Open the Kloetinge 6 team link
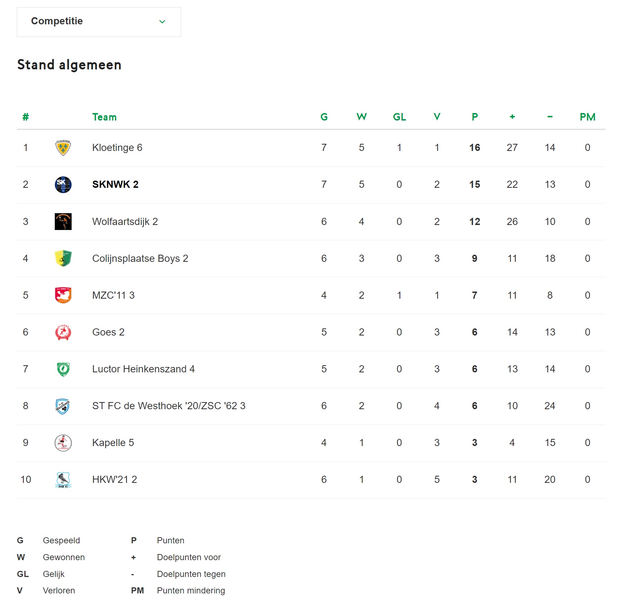618x602 pixels. 117,148
